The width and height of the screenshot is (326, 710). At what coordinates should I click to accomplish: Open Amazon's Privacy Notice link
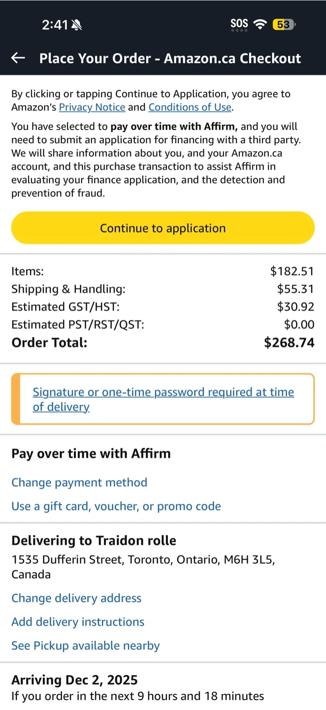tap(92, 107)
